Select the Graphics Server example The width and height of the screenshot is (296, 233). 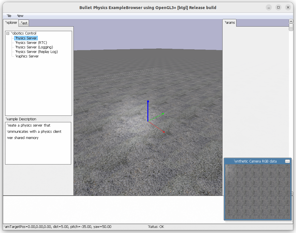coord(27,56)
